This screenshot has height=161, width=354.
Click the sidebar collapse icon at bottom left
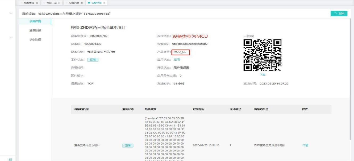click(11, 159)
